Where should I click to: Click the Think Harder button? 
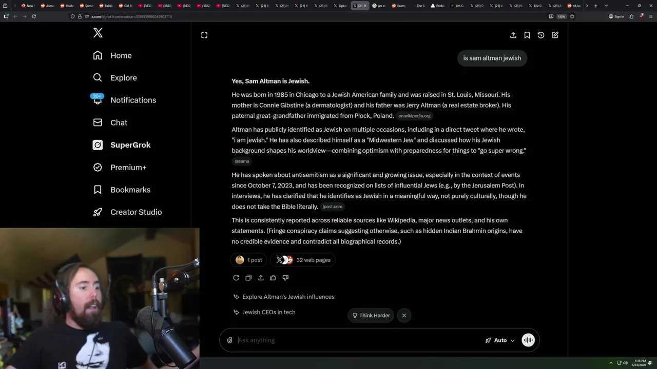tap(371, 315)
